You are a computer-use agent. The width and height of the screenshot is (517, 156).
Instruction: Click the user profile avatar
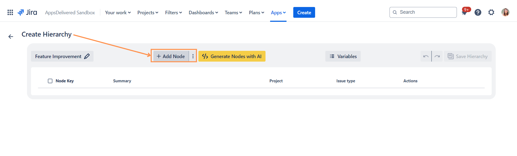[505, 12]
